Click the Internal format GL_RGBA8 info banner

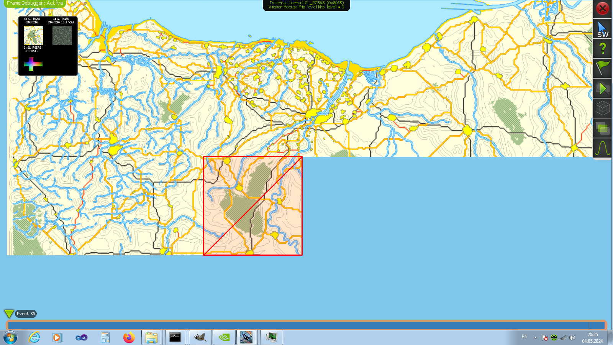click(x=306, y=5)
